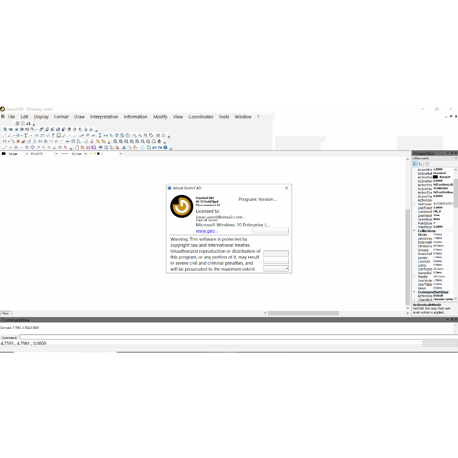Close the About GeoticCAD dialog
458x458 pixels.
pos(287,188)
